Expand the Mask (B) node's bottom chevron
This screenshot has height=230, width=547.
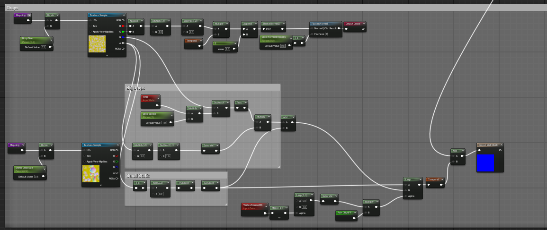[x=279, y=218]
